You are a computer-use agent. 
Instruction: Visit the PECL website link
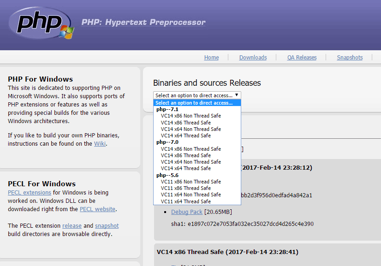(97, 209)
